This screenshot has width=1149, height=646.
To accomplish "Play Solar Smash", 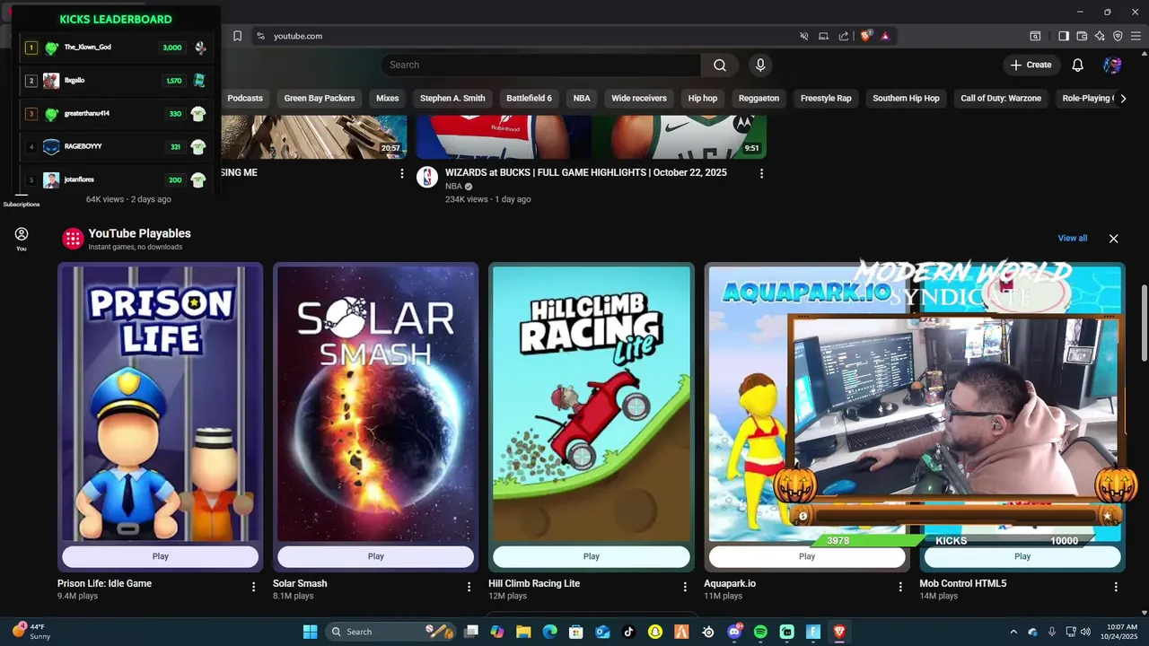I will (x=375, y=556).
